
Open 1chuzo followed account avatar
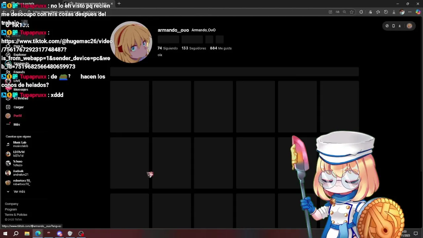coord(8,163)
